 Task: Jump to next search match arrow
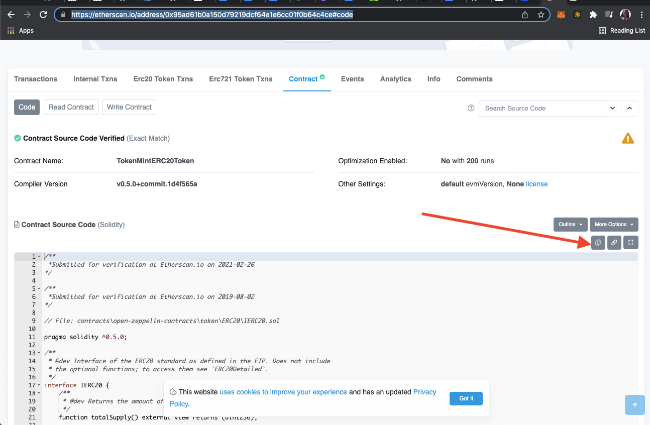[x=613, y=108]
